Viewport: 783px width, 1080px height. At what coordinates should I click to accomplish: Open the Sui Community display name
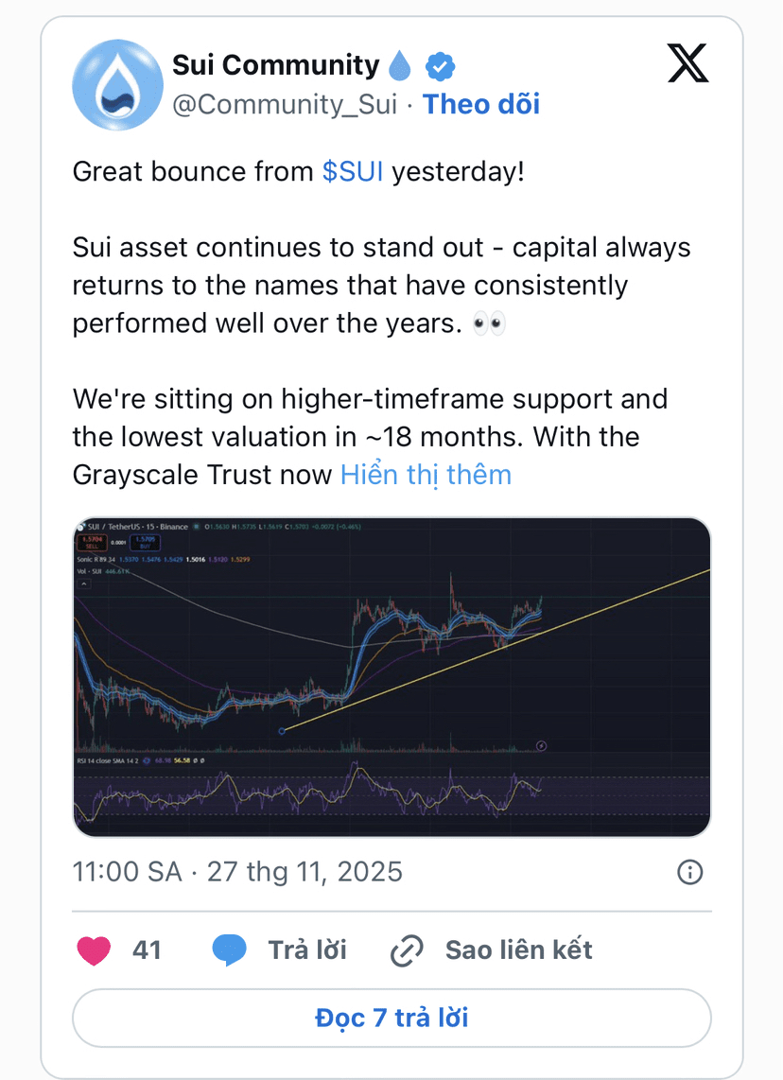pos(275,64)
